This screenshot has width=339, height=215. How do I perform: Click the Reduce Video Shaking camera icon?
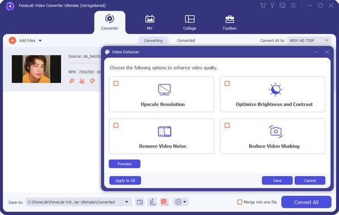(x=276, y=131)
